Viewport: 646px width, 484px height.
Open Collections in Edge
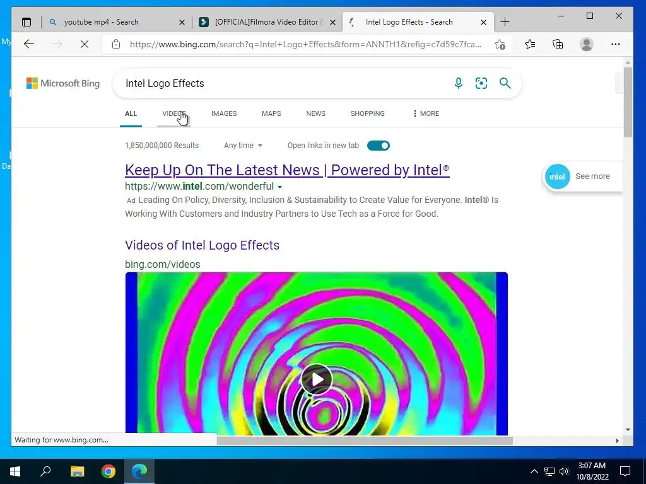558,44
